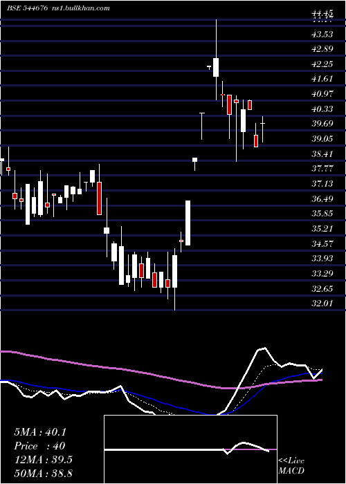Select the 33.93 price axis label

click(322, 258)
